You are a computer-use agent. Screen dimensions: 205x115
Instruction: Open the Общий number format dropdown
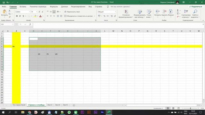coord(115,12)
